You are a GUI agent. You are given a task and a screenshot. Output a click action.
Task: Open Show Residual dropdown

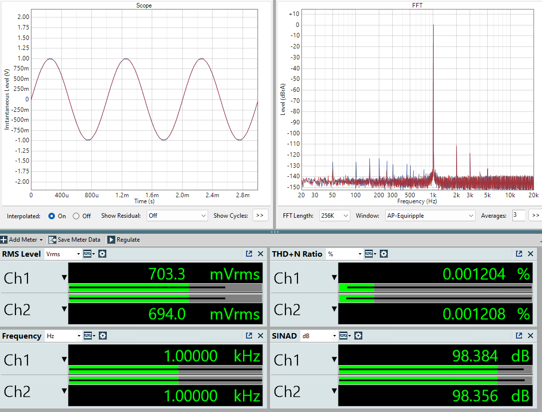[177, 216]
